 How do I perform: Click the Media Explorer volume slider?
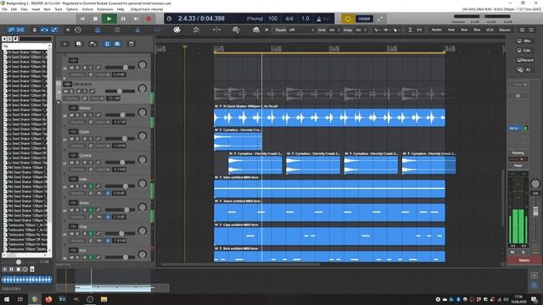[19, 263]
